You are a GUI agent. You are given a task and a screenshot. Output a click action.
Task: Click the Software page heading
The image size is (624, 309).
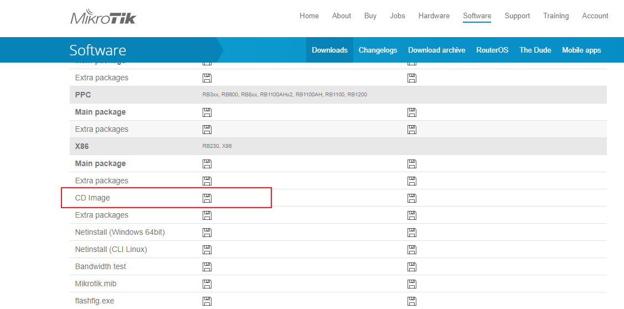coord(98,50)
